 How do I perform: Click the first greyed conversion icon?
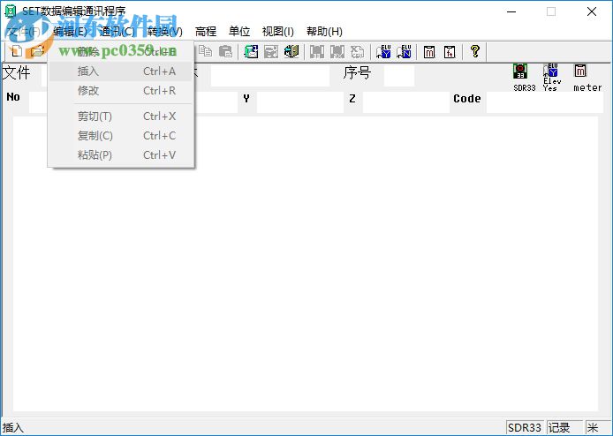point(317,51)
